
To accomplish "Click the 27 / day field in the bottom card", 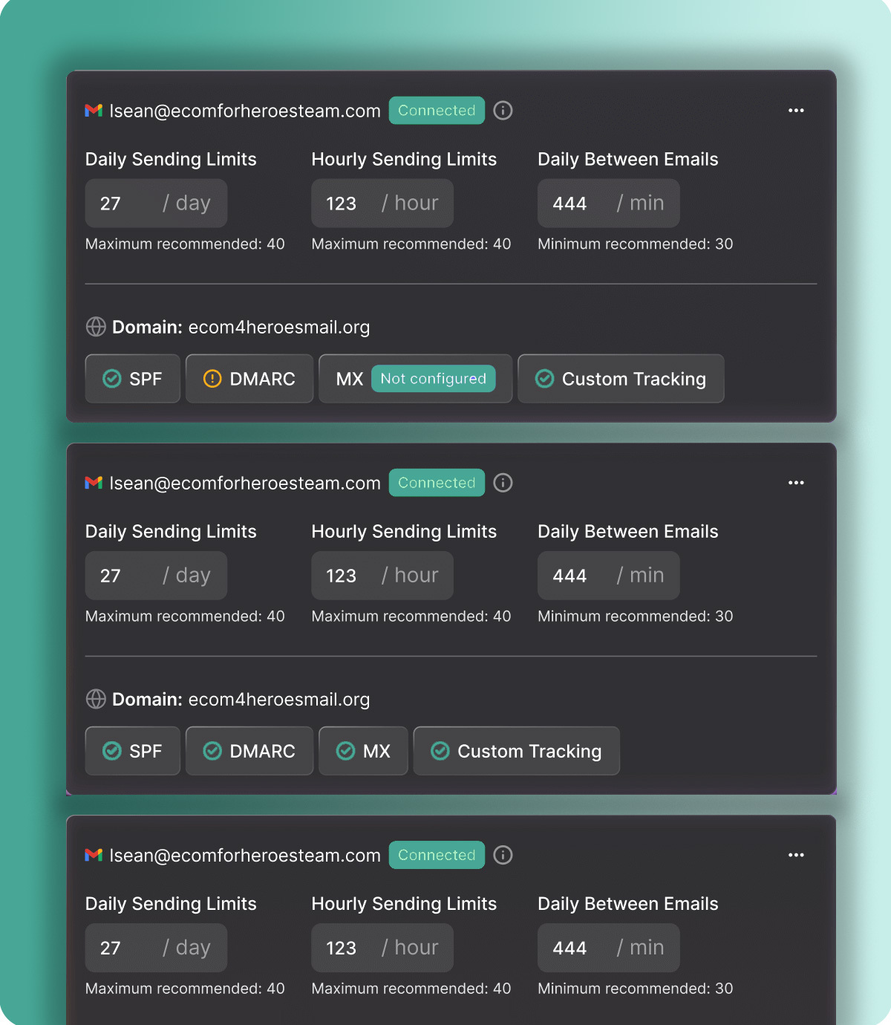I will (x=156, y=948).
